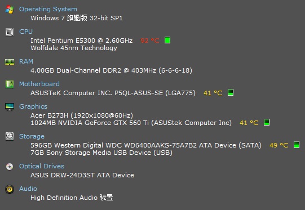Screen dimensions: 305x210
Task: Click the green CPU temperature status indicator
Action: click(x=167, y=40)
